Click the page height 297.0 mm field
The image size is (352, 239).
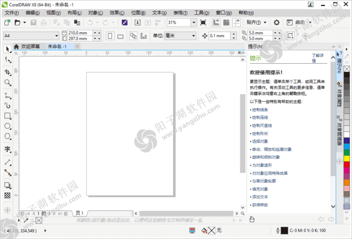[x=80, y=38]
